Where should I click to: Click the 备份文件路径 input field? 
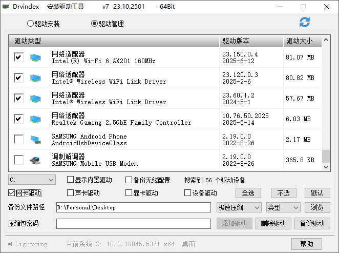(x=134, y=207)
